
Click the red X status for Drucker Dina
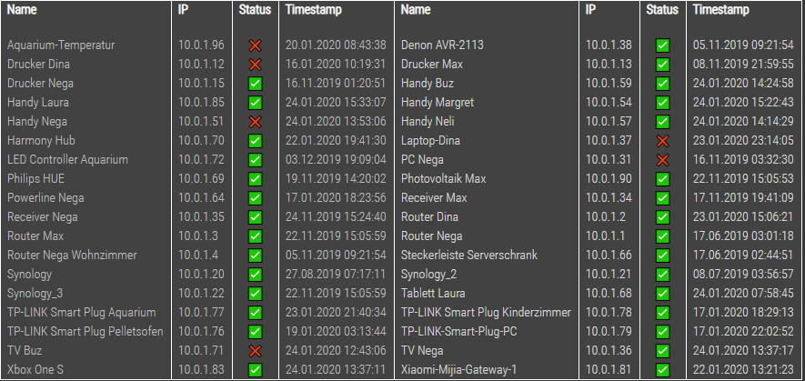[x=255, y=65]
